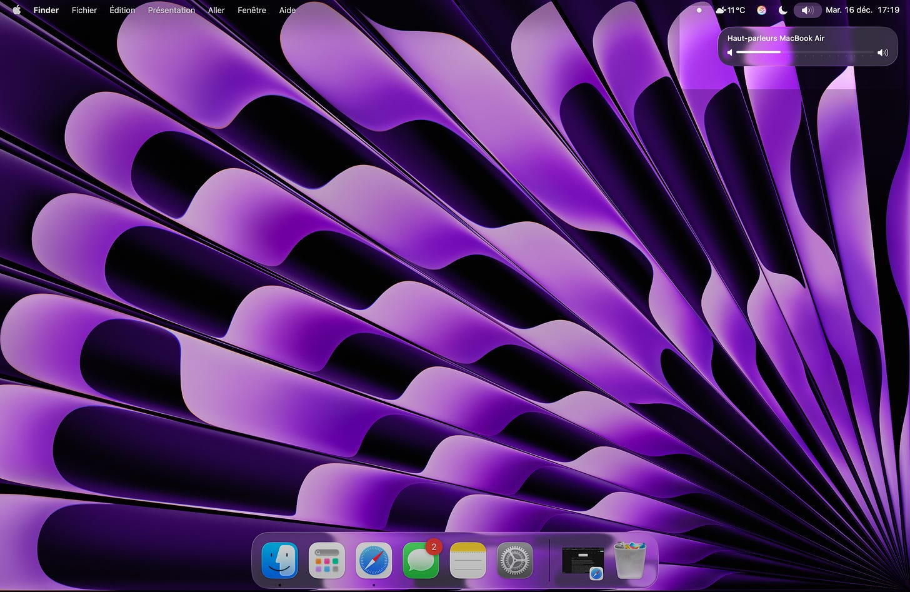Click the Siri menu bar icon
The image size is (910, 592).
coord(761,10)
